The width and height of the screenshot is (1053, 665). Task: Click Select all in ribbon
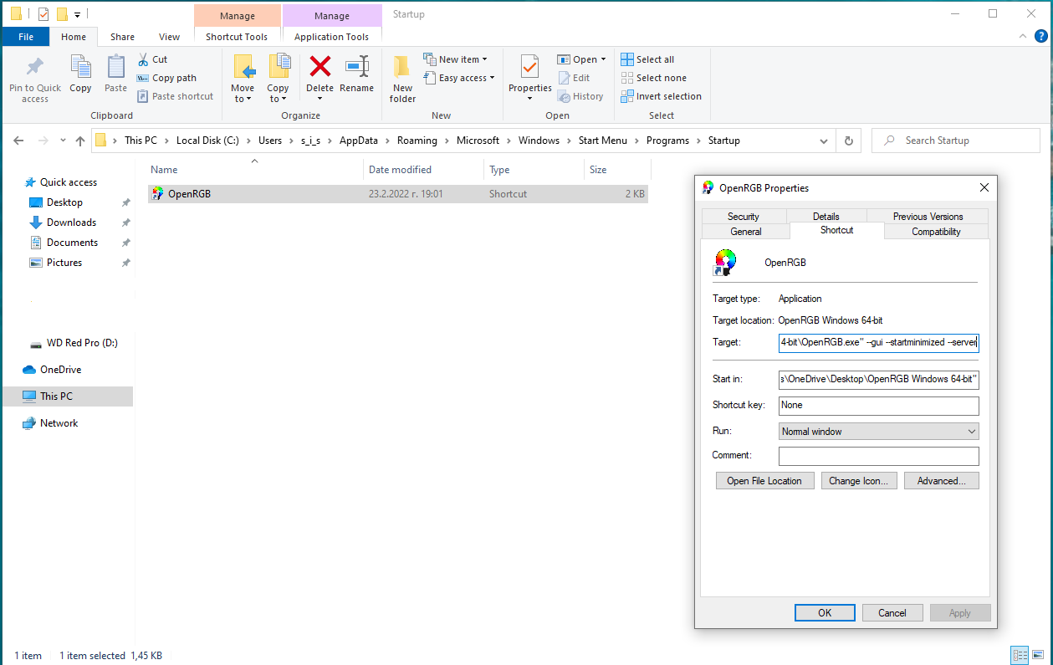click(x=647, y=59)
